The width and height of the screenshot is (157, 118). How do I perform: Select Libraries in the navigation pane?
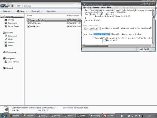pyautogui.click(x=9, y=33)
